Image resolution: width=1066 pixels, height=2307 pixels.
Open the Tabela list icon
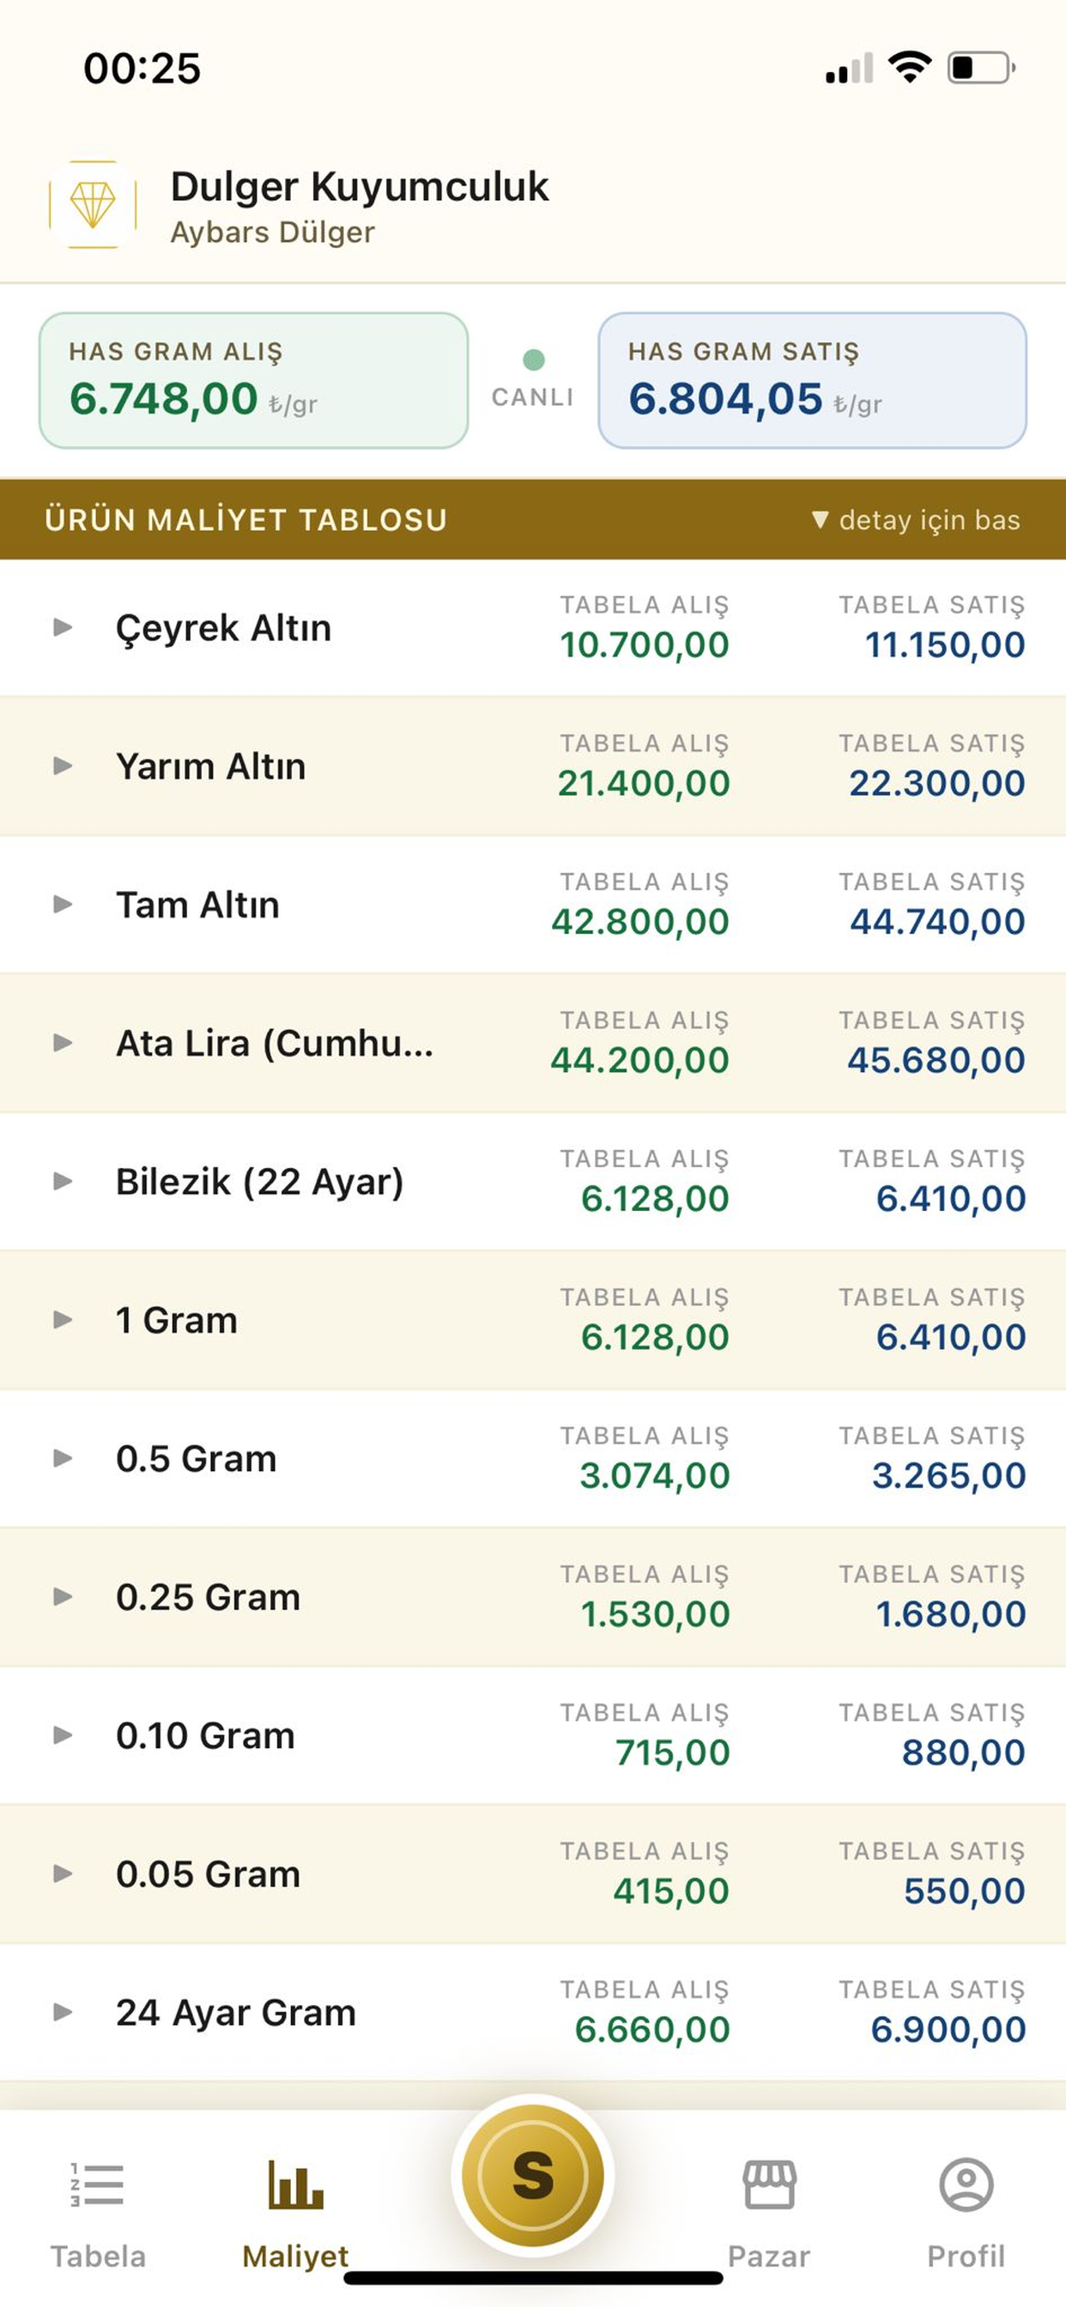coord(97,2184)
